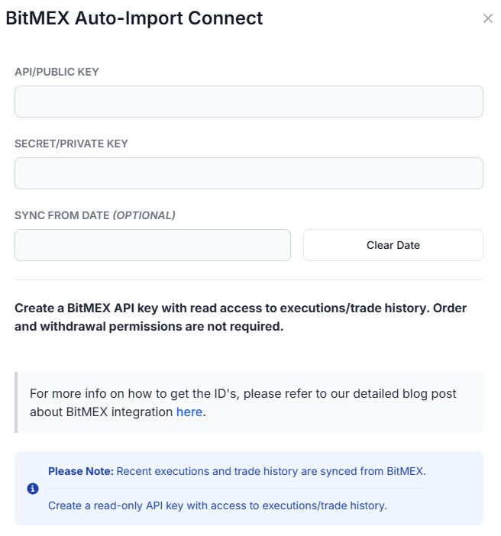This screenshot has height=536, width=501.
Task: Click the 'For more info' blog post paragraph
Action: 243,402
